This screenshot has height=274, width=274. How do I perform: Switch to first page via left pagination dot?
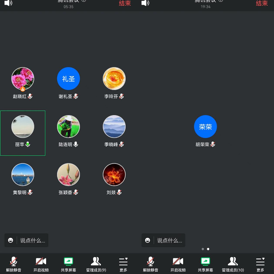(x=203, y=249)
